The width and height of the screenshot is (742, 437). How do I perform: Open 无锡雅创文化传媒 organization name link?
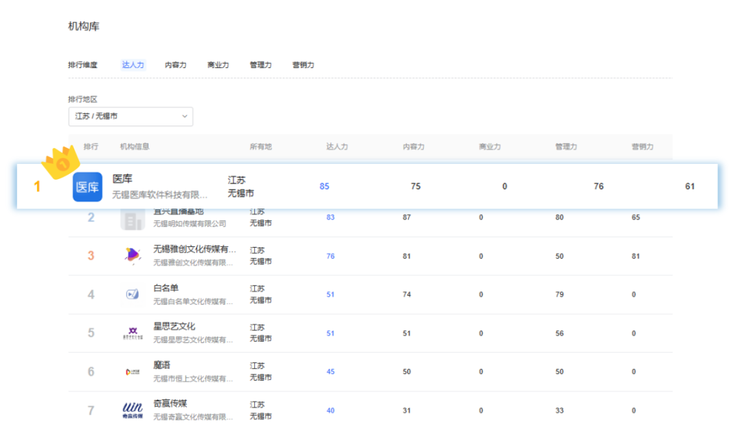click(x=194, y=249)
